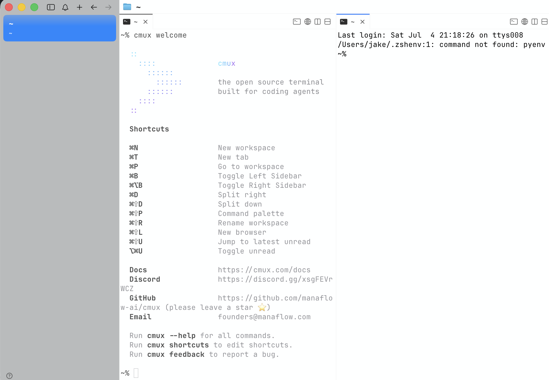Open the Discord invite link
Image resolution: width=549 pixels, height=380 pixels.
coord(275,279)
